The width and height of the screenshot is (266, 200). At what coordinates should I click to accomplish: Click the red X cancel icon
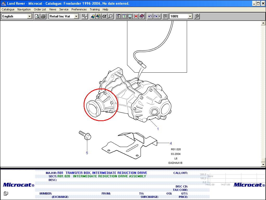(x=136, y=16)
